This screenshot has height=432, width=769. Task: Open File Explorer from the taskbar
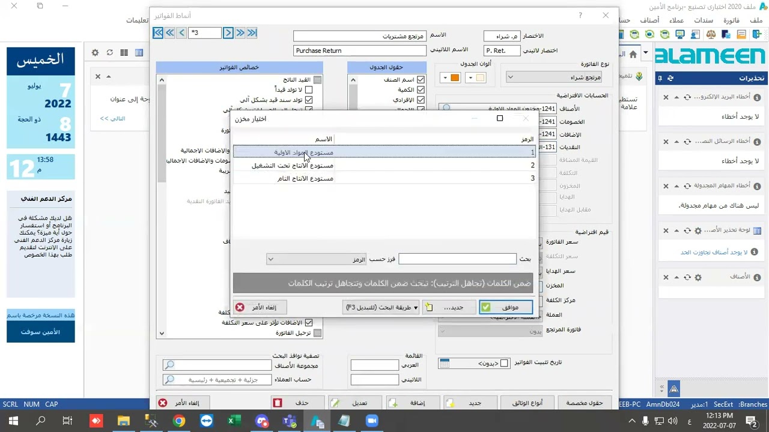(124, 421)
